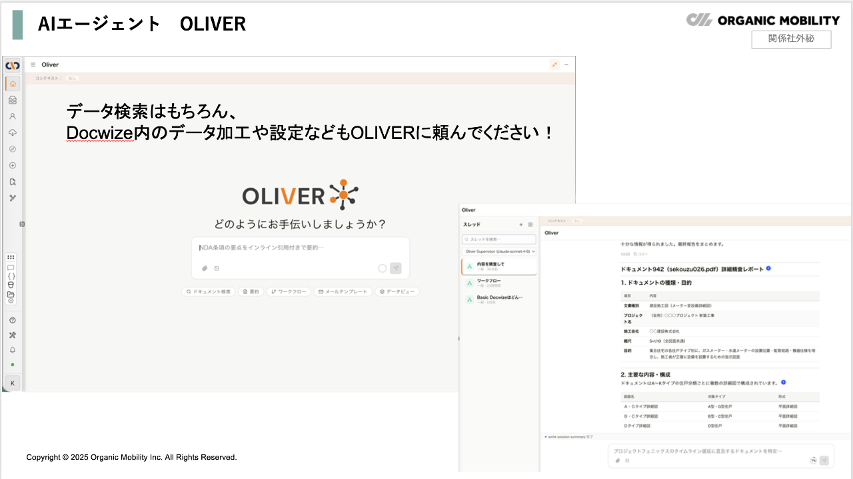The width and height of the screenshot is (853, 479).
Task: Click the circular toggle beside the main send button
Action: [382, 268]
